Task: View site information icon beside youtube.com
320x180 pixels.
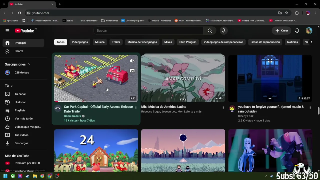Action: click(x=28, y=13)
